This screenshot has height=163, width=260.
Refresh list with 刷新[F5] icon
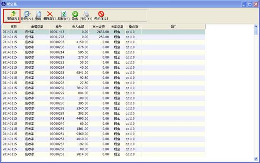point(64,16)
